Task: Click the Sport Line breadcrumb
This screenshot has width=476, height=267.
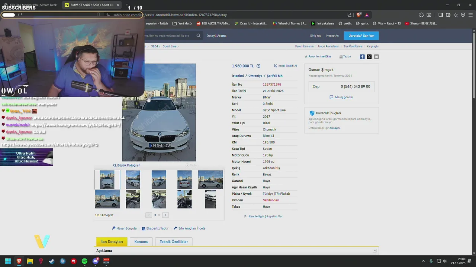Action: 169,46
